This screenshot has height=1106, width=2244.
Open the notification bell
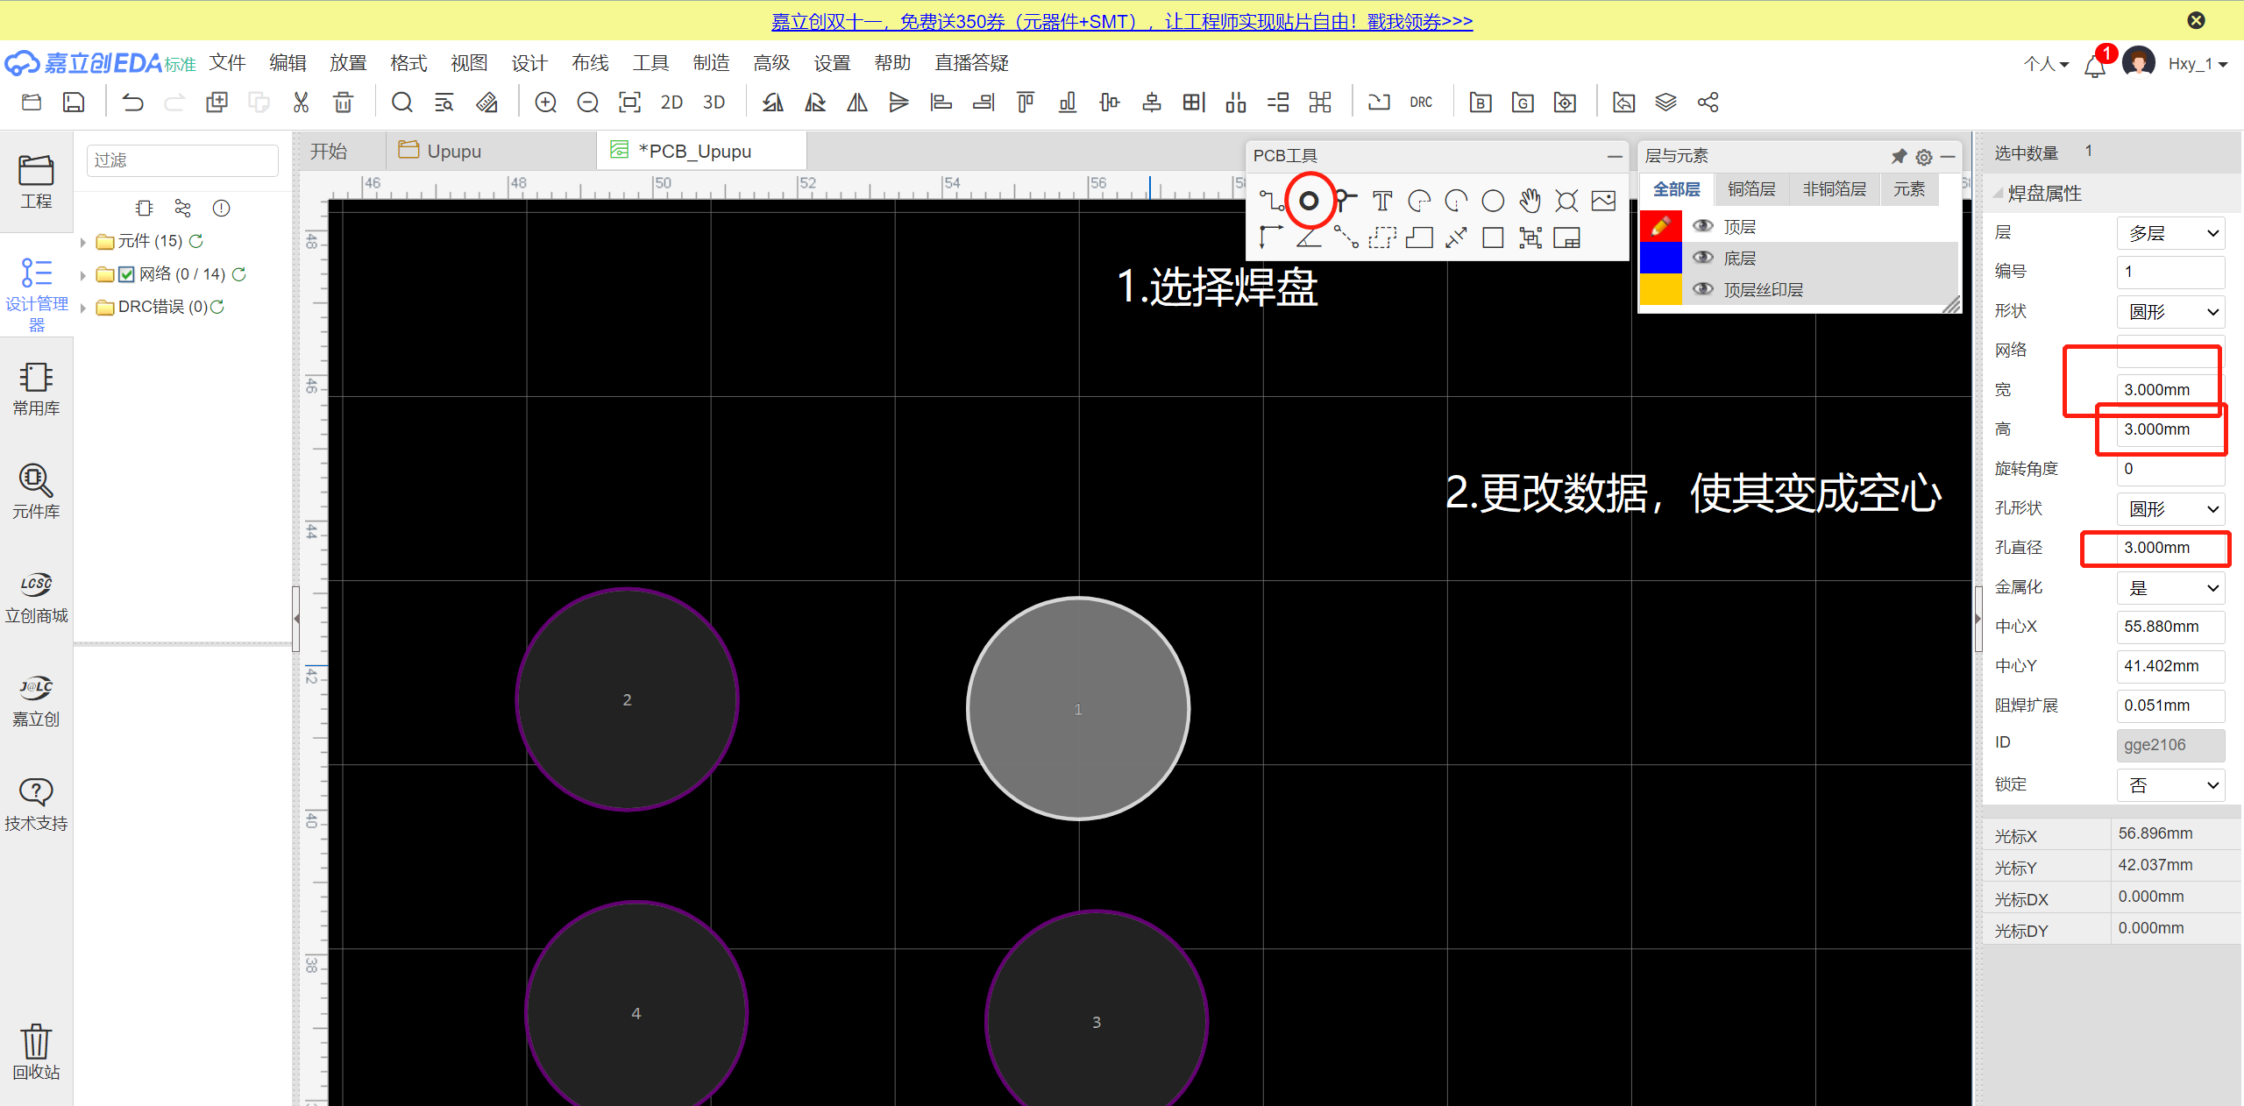(x=2094, y=66)
